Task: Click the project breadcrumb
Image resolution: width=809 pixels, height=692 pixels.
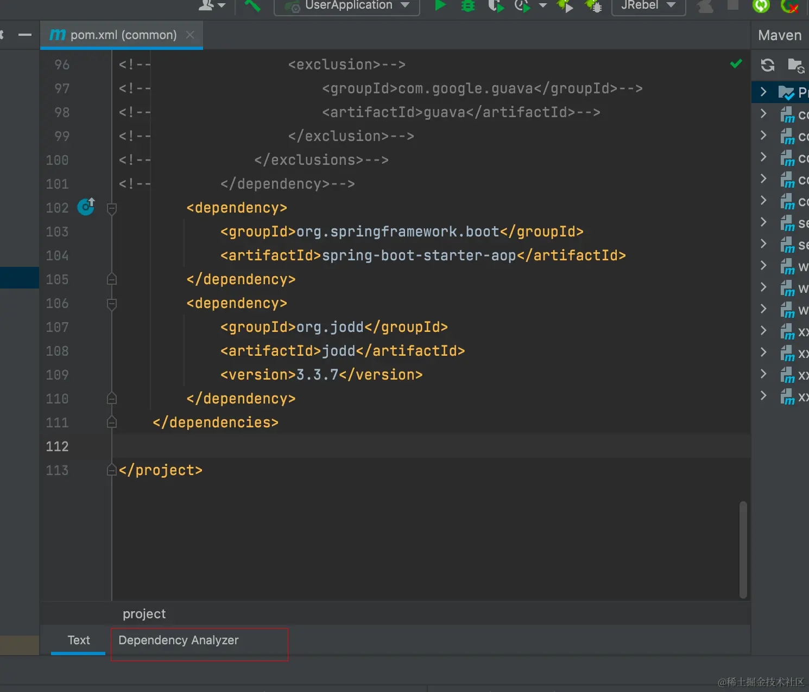Action: tap(144, 613)
